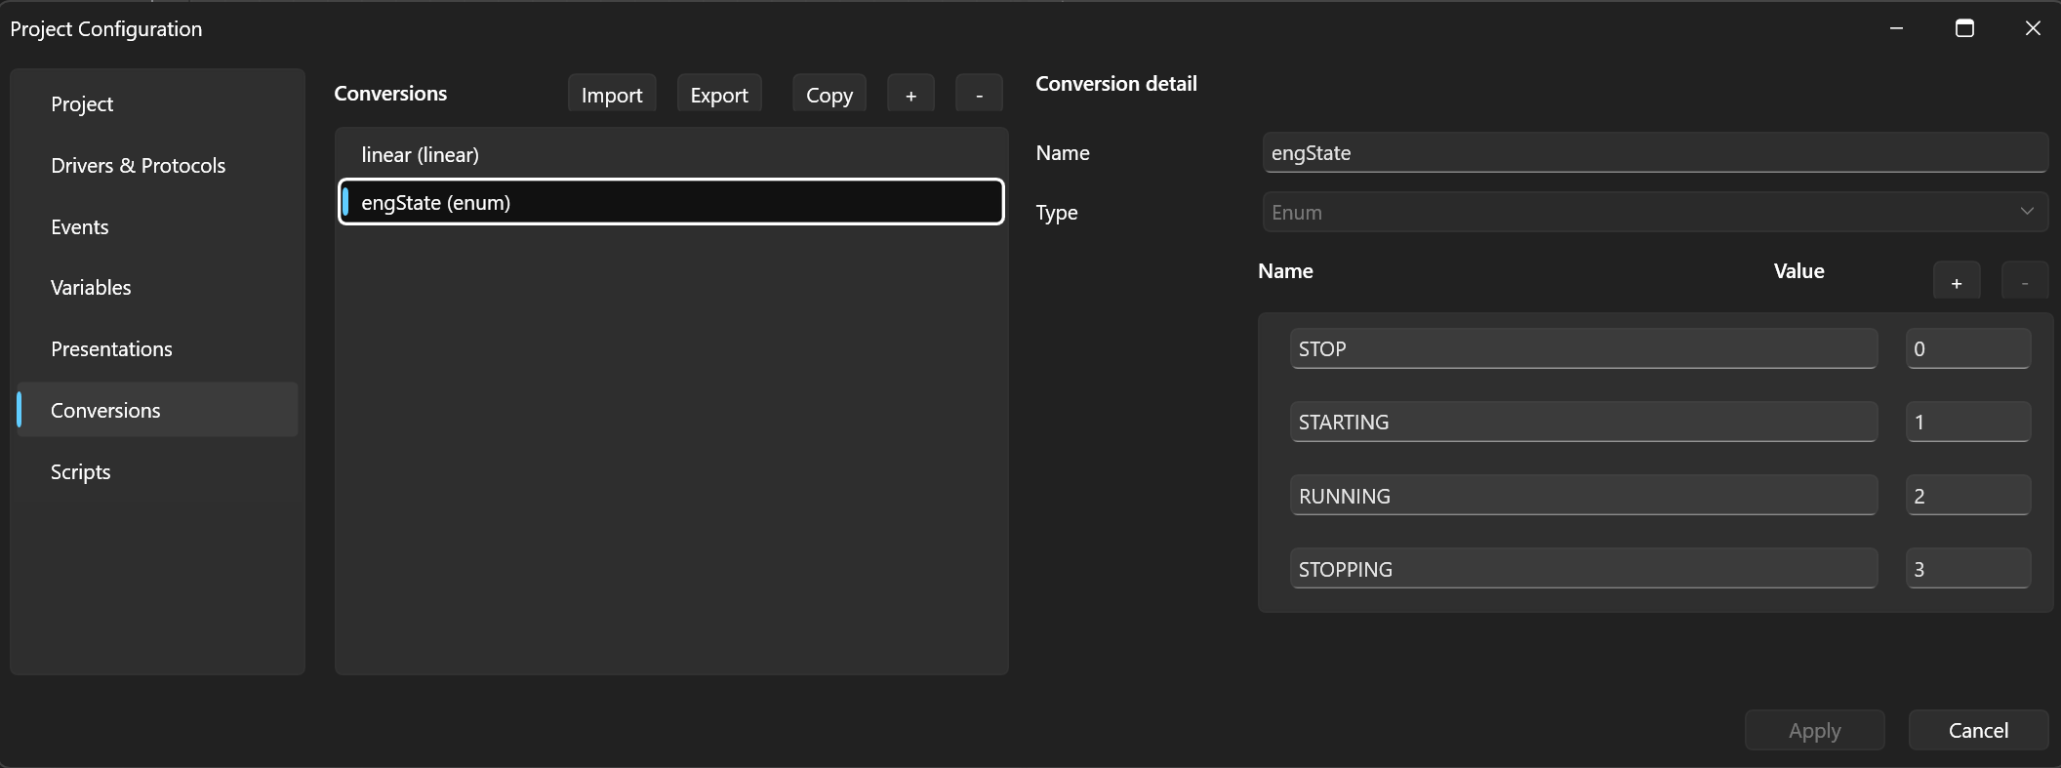The height and width of the screenshot is (768, 2061).
Task: Edit the STOP enum name field
Action: pos(1584,348)
